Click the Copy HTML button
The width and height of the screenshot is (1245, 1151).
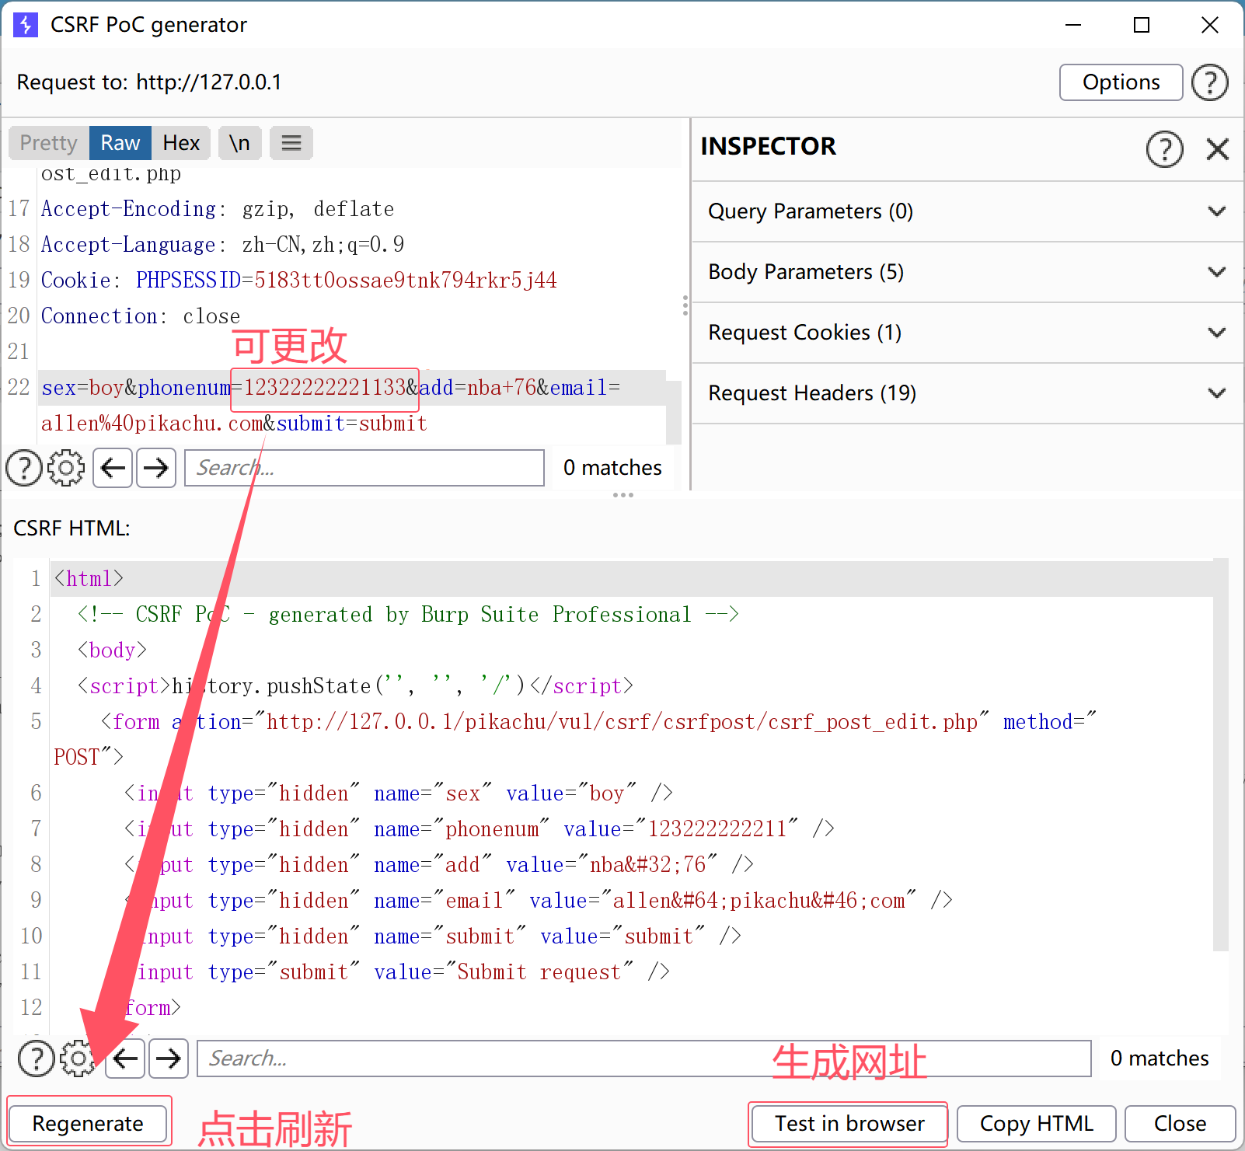1037,1124
